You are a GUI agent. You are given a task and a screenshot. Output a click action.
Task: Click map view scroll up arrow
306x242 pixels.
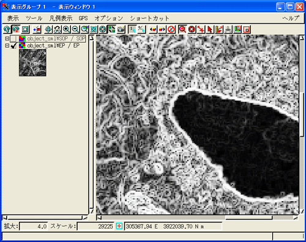(x=302, y=38)
